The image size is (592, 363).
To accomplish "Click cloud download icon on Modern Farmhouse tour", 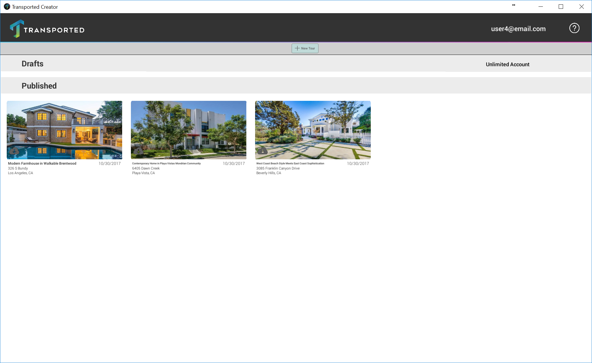I will [x=14, y=151].
